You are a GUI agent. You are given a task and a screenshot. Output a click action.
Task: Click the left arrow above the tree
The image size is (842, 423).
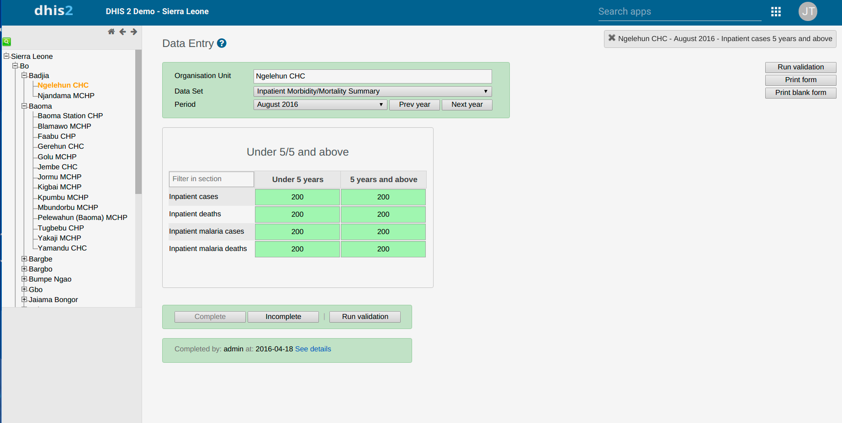122,31
